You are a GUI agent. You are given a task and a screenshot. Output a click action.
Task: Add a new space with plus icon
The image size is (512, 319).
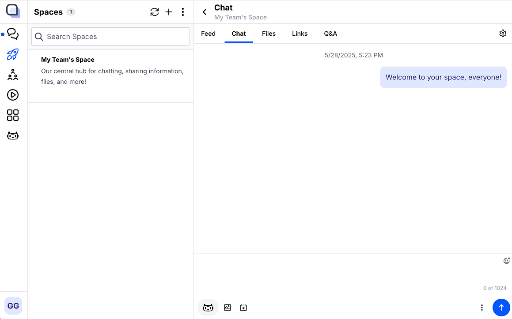click(168, 12)
